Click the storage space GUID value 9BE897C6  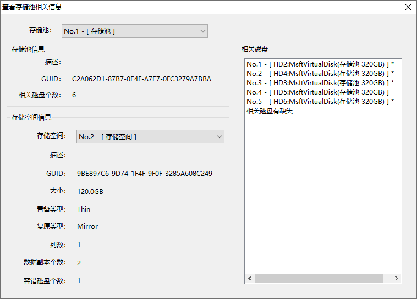(145, 174)
